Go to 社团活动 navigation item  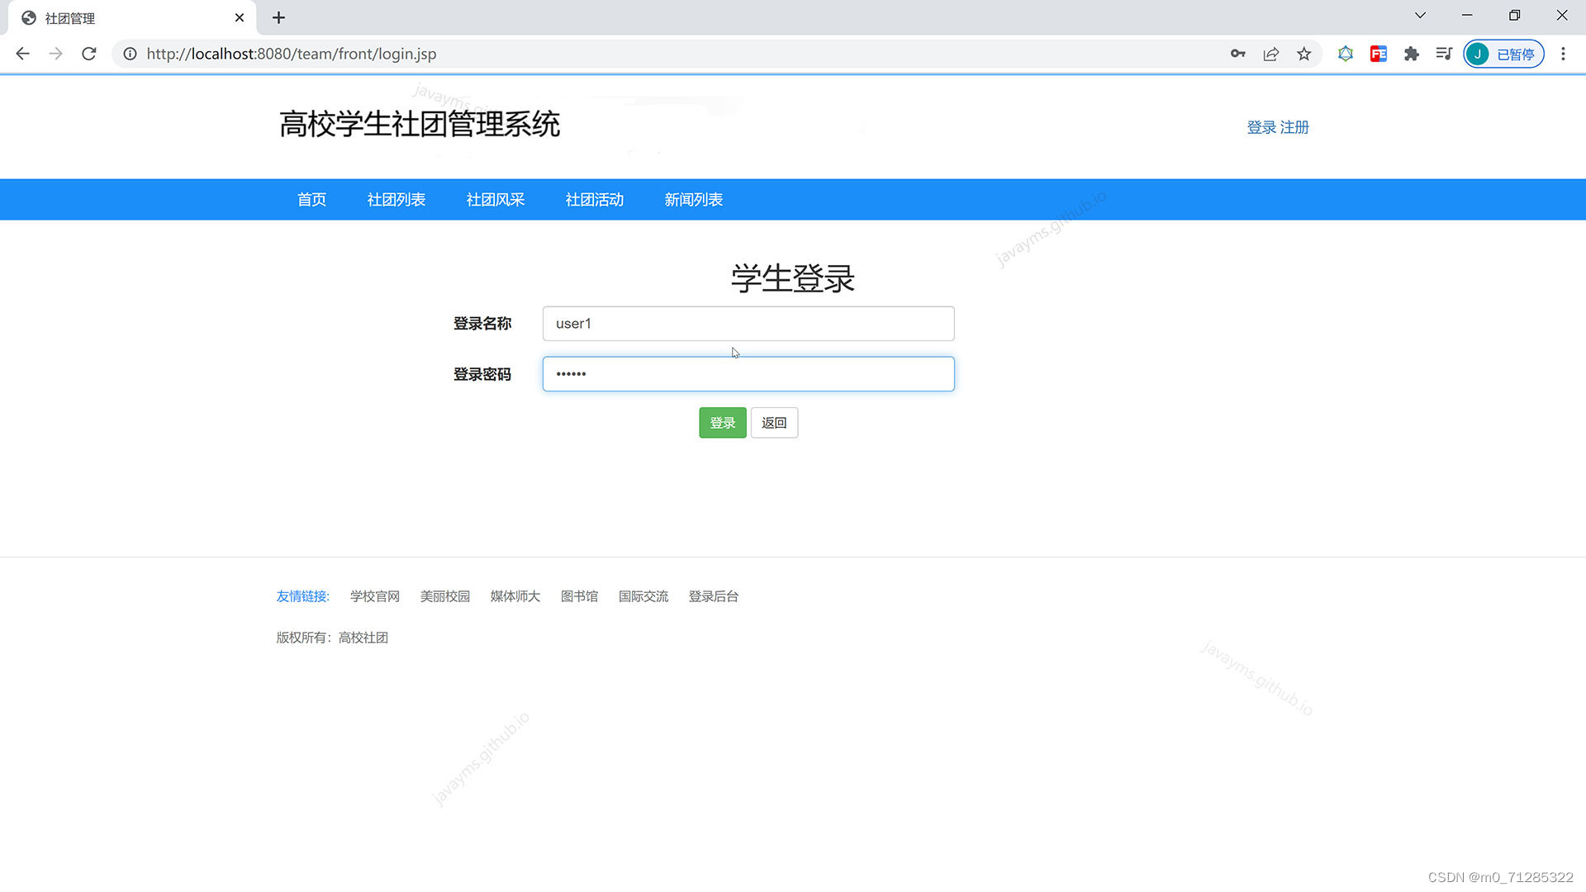[x=595, y=200]
